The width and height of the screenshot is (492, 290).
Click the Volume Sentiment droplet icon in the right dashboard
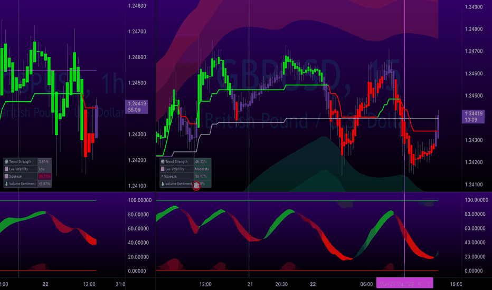(163, 183)
